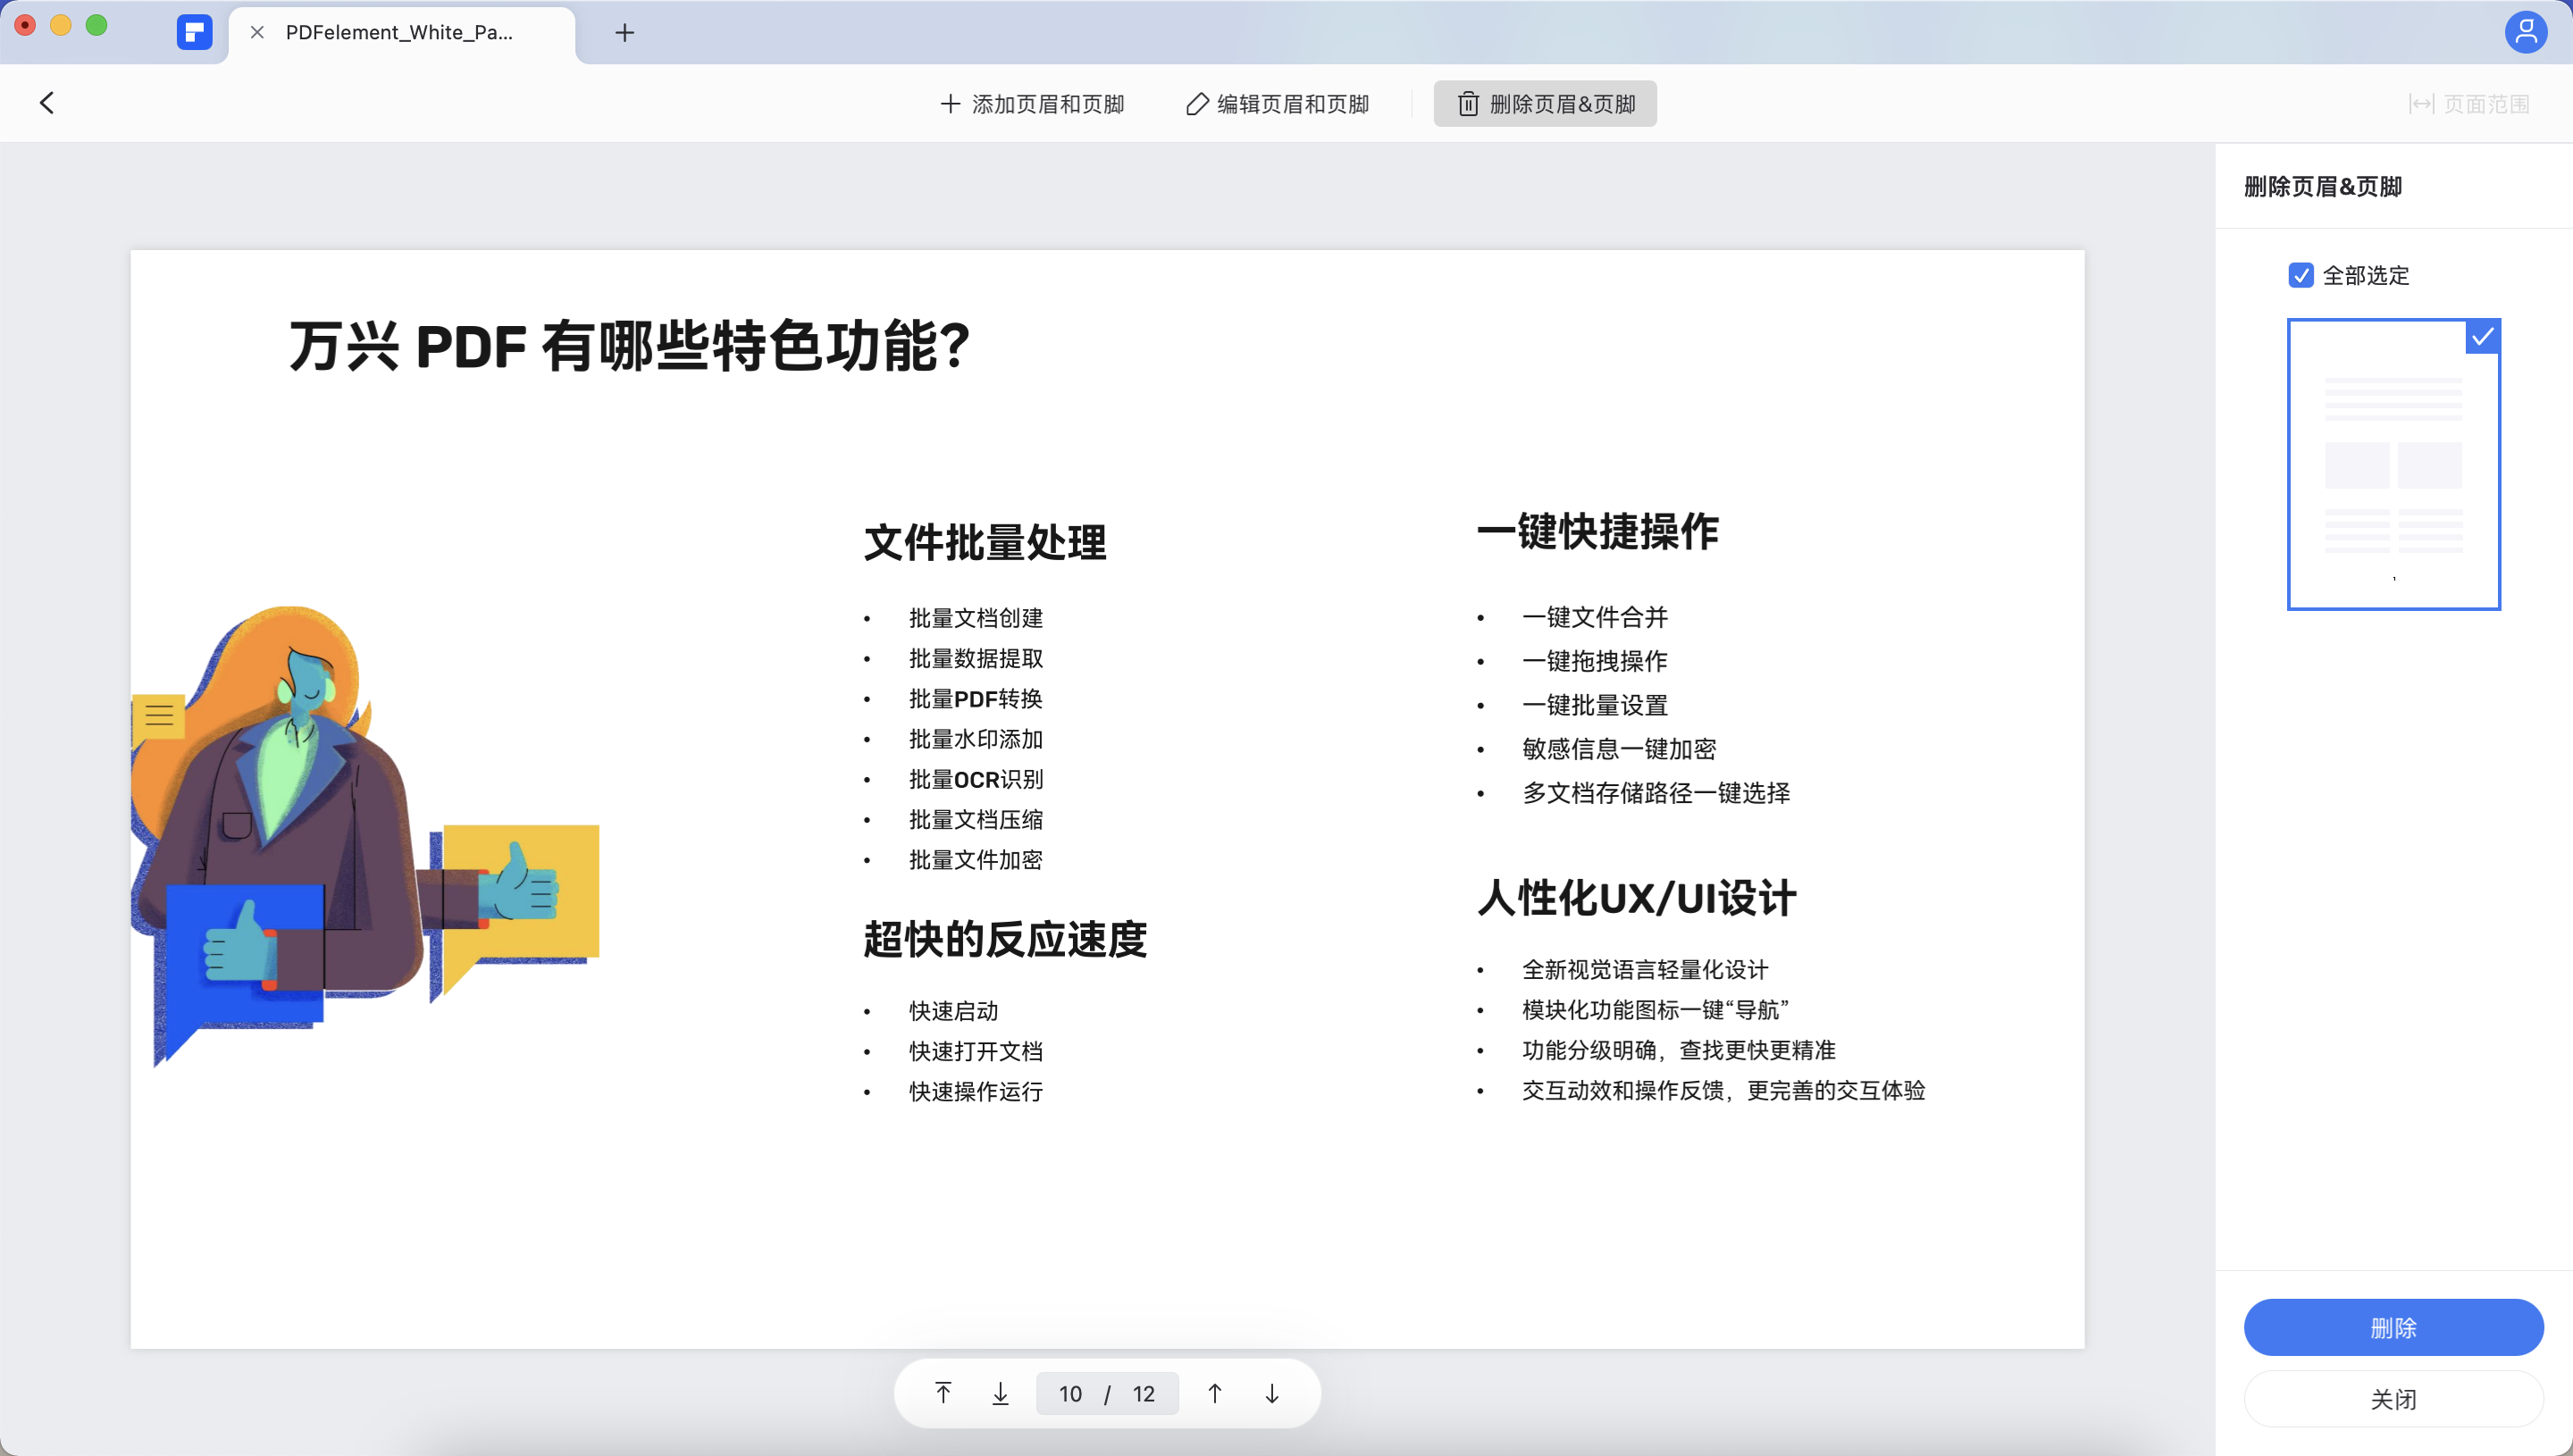
Task: Click the edit header and footer pencil icon
Action: [x=1196, y=103]
